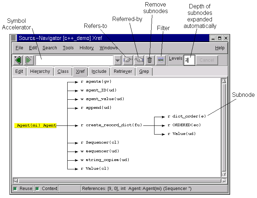Click the horizontal scrollbar left arrow
The width and height of the screenshot is (257, 198).
(x=16, y=181)
